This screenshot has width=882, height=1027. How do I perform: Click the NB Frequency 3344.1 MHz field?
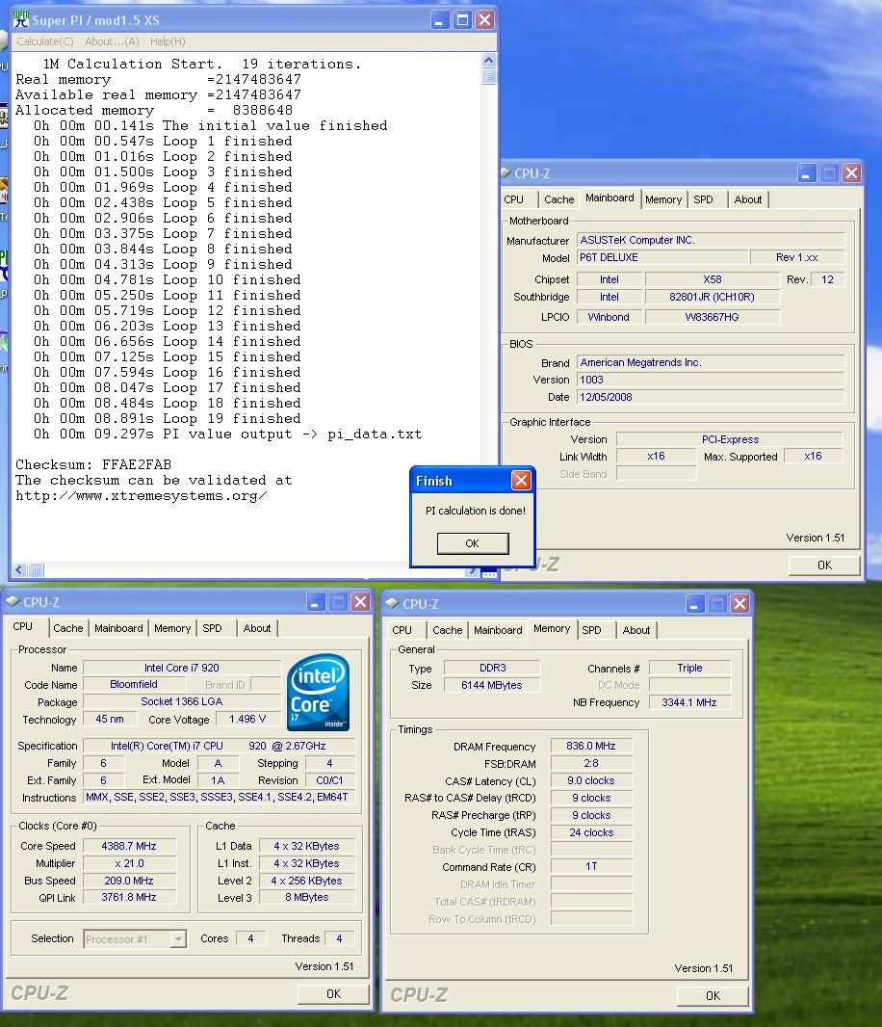click(x=689, y=702)
